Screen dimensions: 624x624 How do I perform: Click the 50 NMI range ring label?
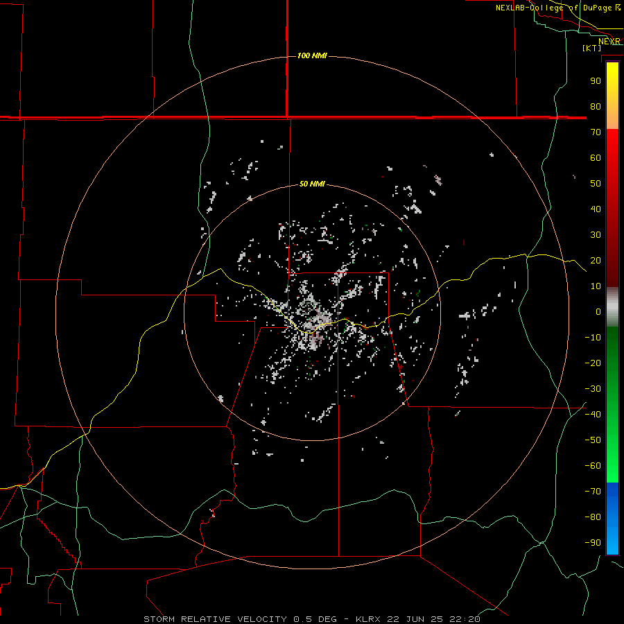coord(312,184)
